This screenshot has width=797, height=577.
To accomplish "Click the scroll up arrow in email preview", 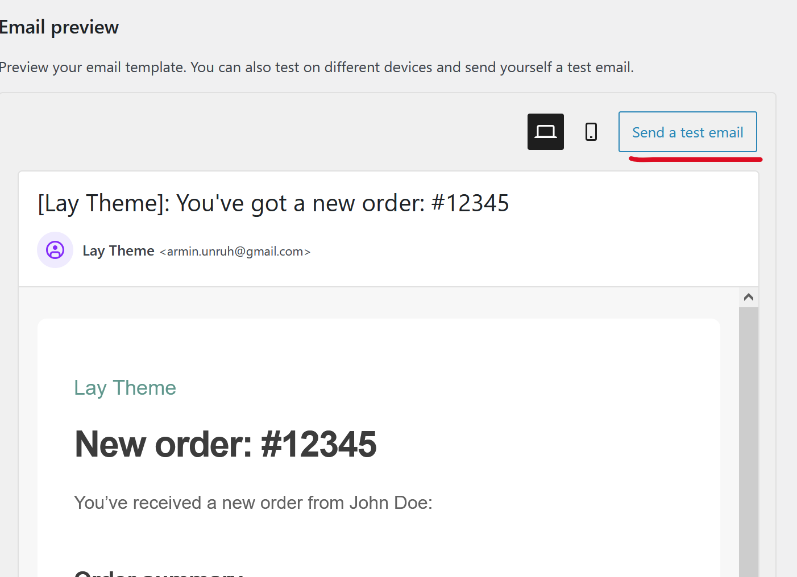I will [749, 298].
